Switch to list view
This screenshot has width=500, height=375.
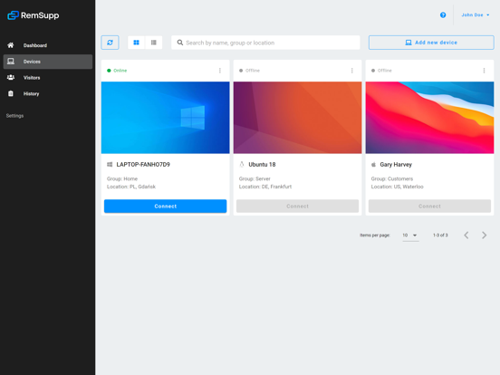pyautogui.click(x=154, y=43)
